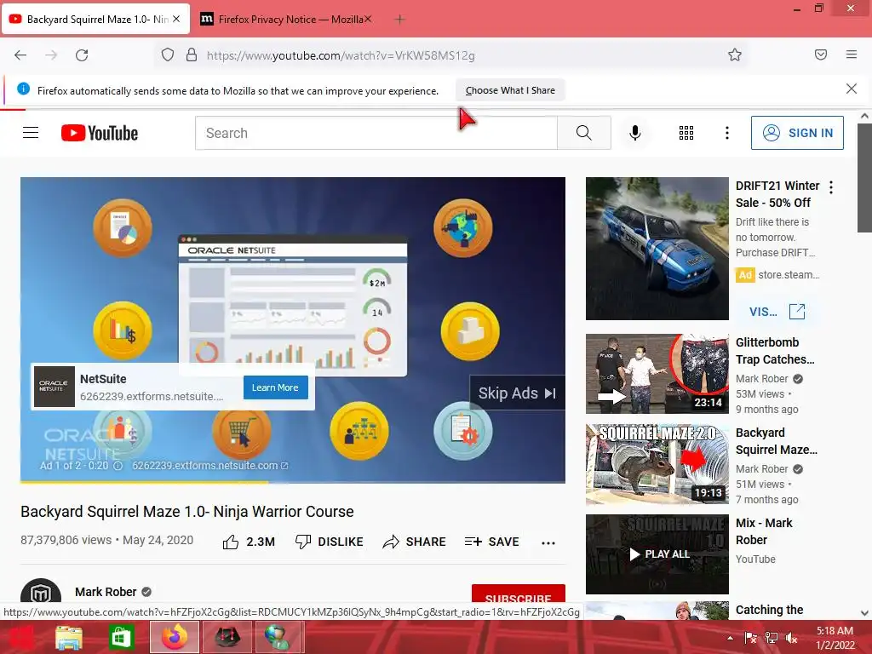Image resolution: width=872 pixels, height=654 pixels.
Task: Close the Backyard Squirrel Maze tab
Action: 176,19
